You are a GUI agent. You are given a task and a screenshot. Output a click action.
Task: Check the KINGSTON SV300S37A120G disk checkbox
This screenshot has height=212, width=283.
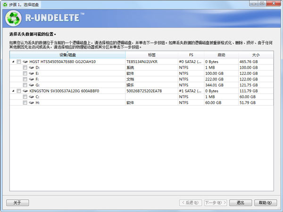(19, 91)
